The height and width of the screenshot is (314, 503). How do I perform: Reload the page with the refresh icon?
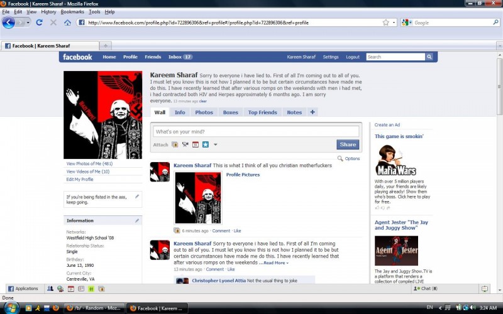click(x=39, y=23)
